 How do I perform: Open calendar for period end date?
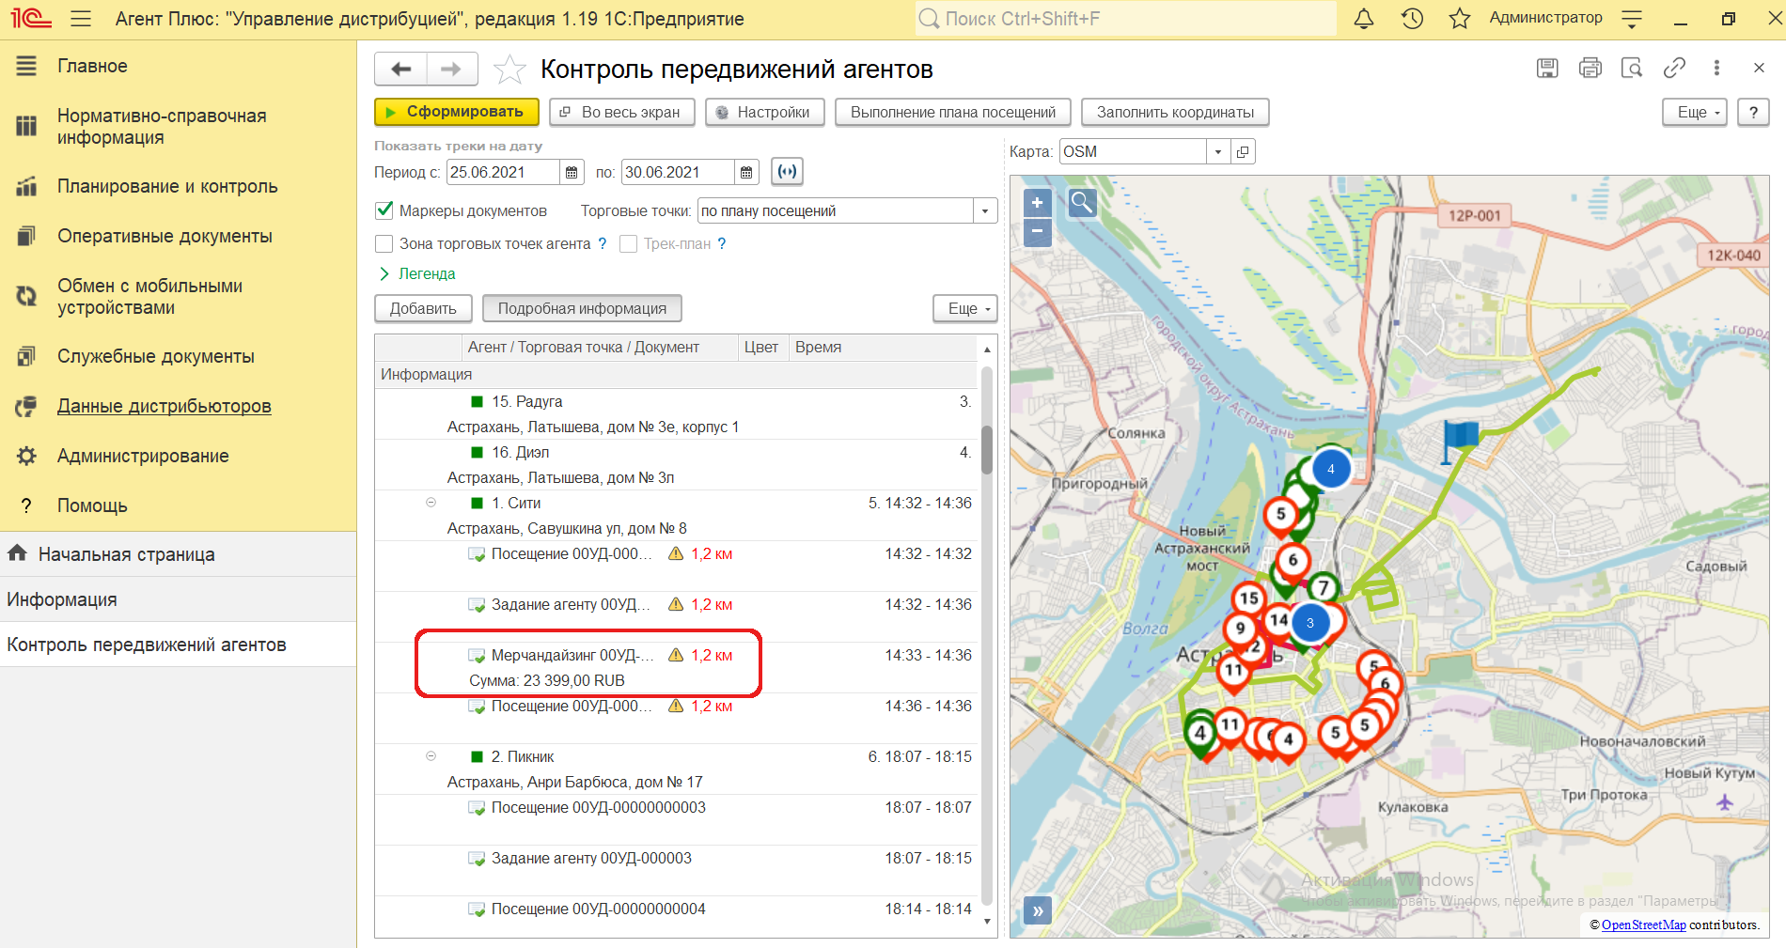click(746, 172)
